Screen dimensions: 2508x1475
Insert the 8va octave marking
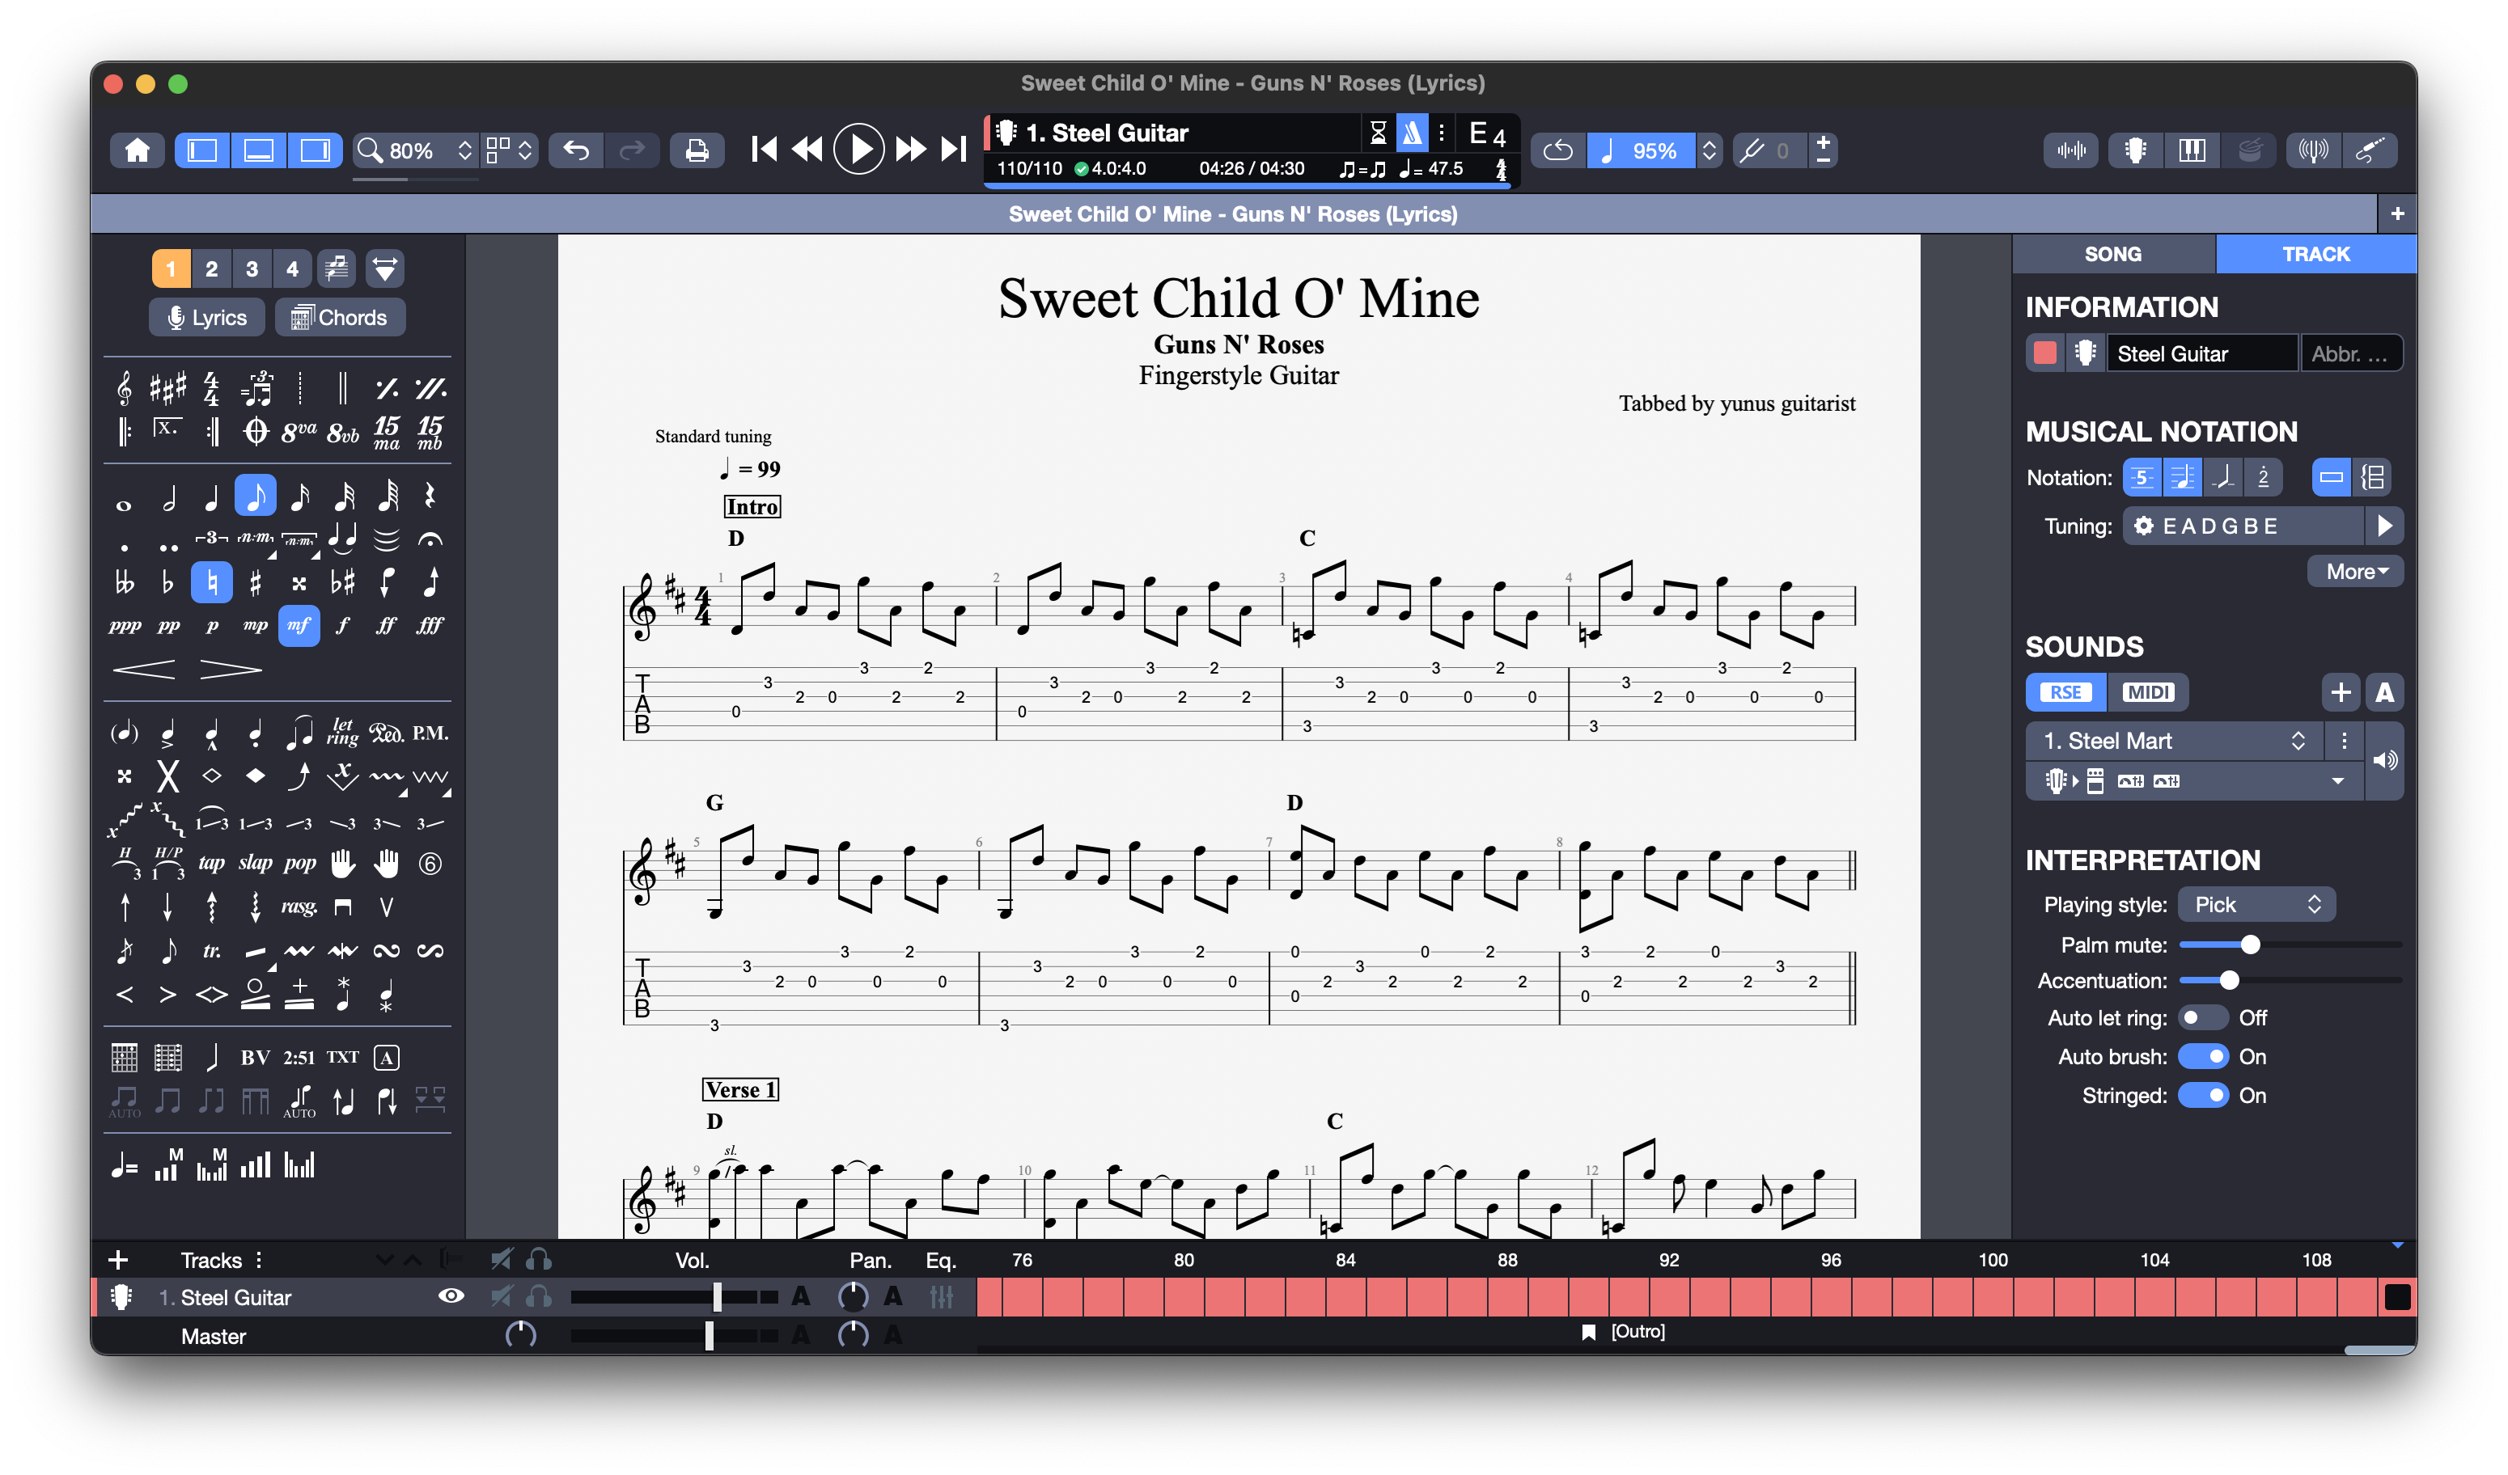pos(299,432)
